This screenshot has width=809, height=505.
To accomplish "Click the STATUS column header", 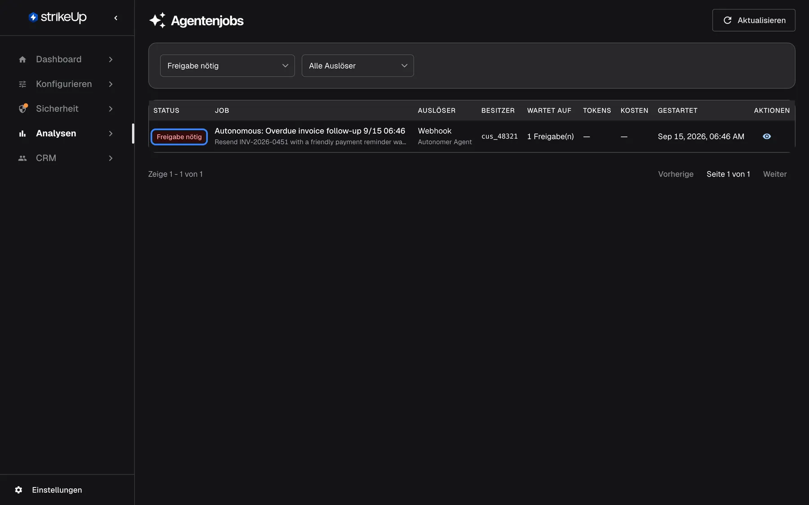I will click(166, 110).
